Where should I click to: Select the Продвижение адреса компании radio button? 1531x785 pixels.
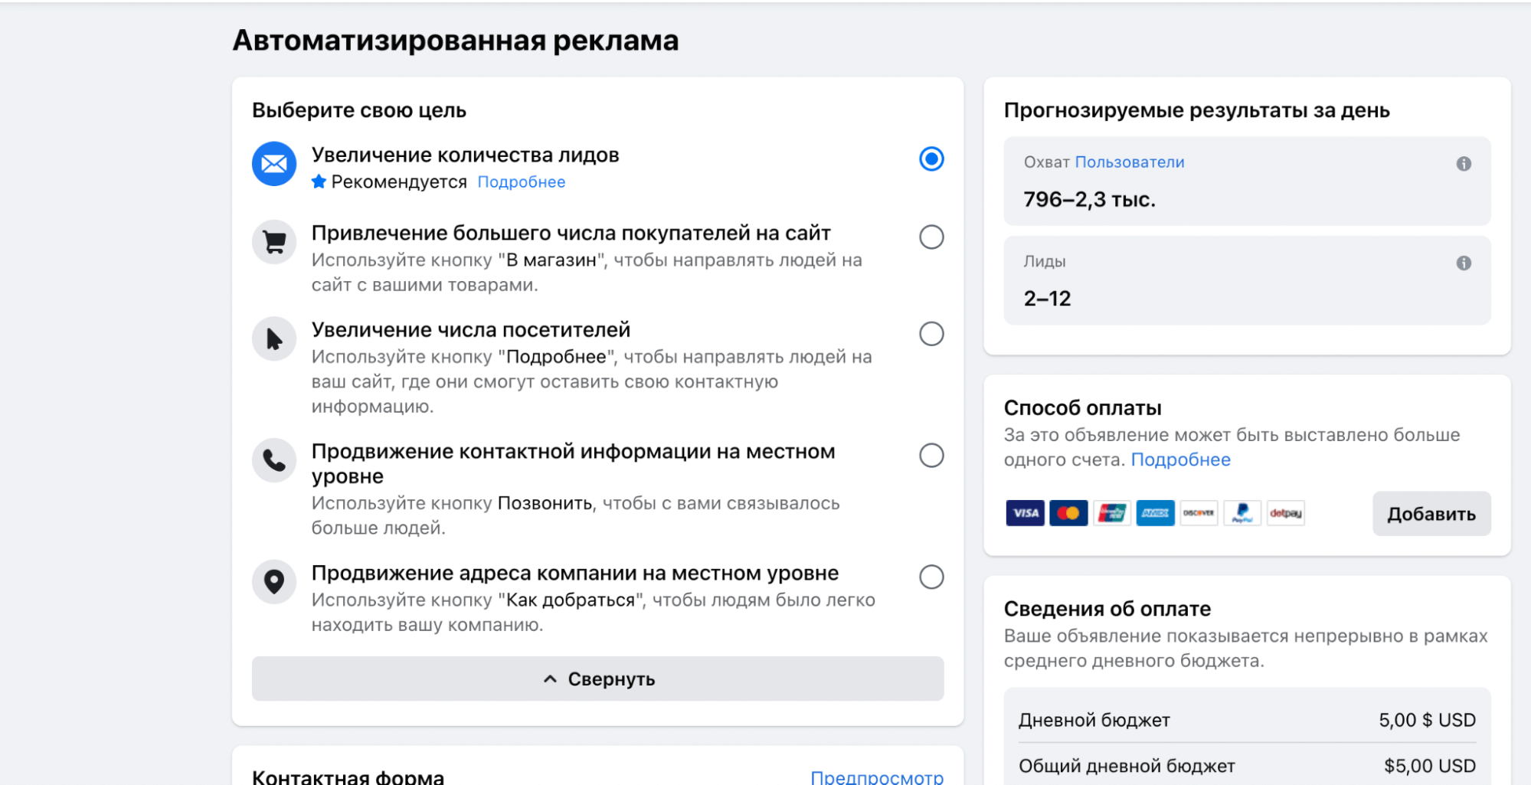coord(931,577)
